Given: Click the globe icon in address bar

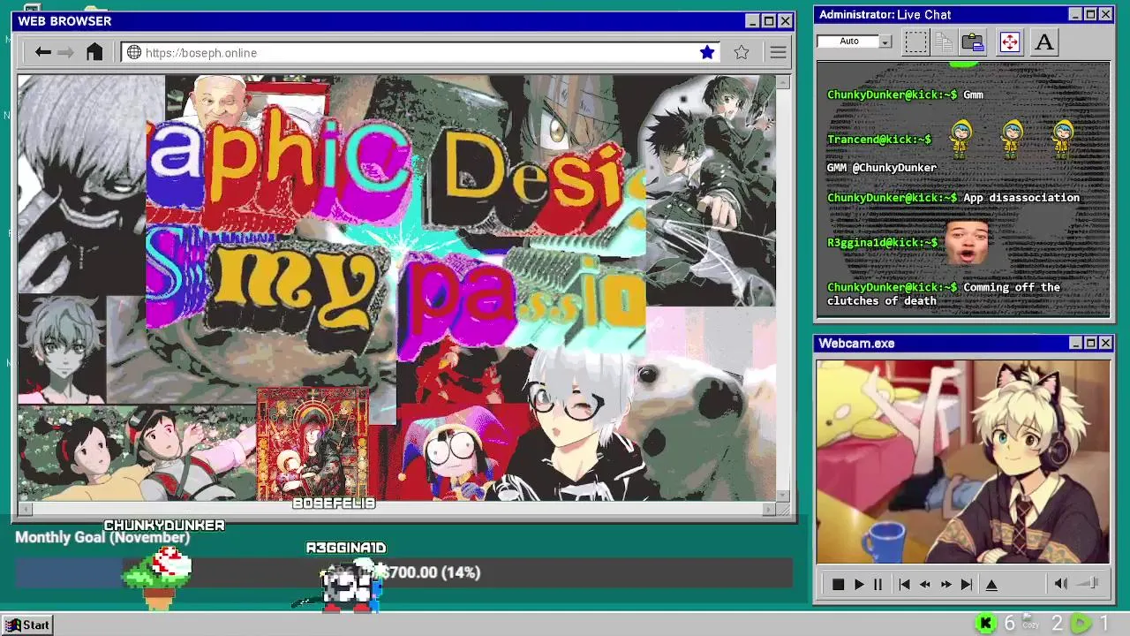Looking at the screenshot, I should [x=134, y=53].
